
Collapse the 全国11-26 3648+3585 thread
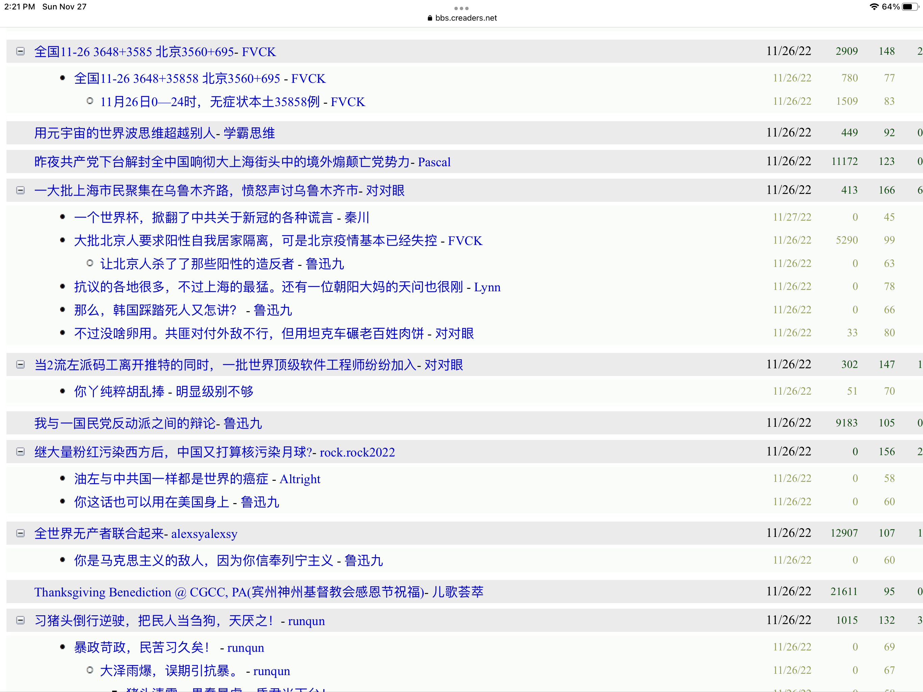coord(20,51)
